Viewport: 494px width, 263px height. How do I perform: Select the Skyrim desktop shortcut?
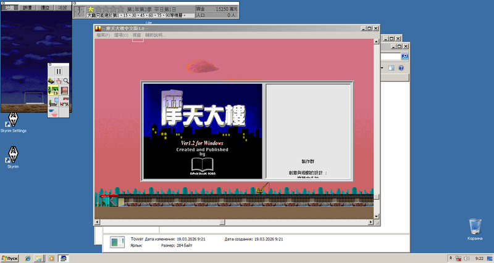pyautogui.click(x=13, y=158)
